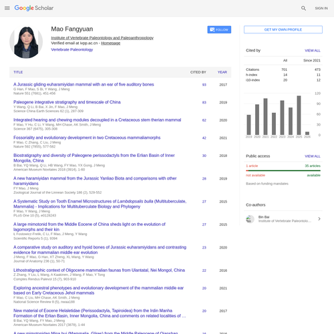Click Mao Fangyuan profile photo
The image size is (334, 334).
[26, 42]
